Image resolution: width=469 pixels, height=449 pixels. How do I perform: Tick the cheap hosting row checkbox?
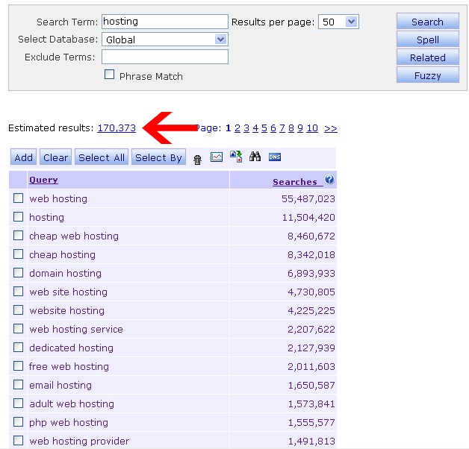18,254
